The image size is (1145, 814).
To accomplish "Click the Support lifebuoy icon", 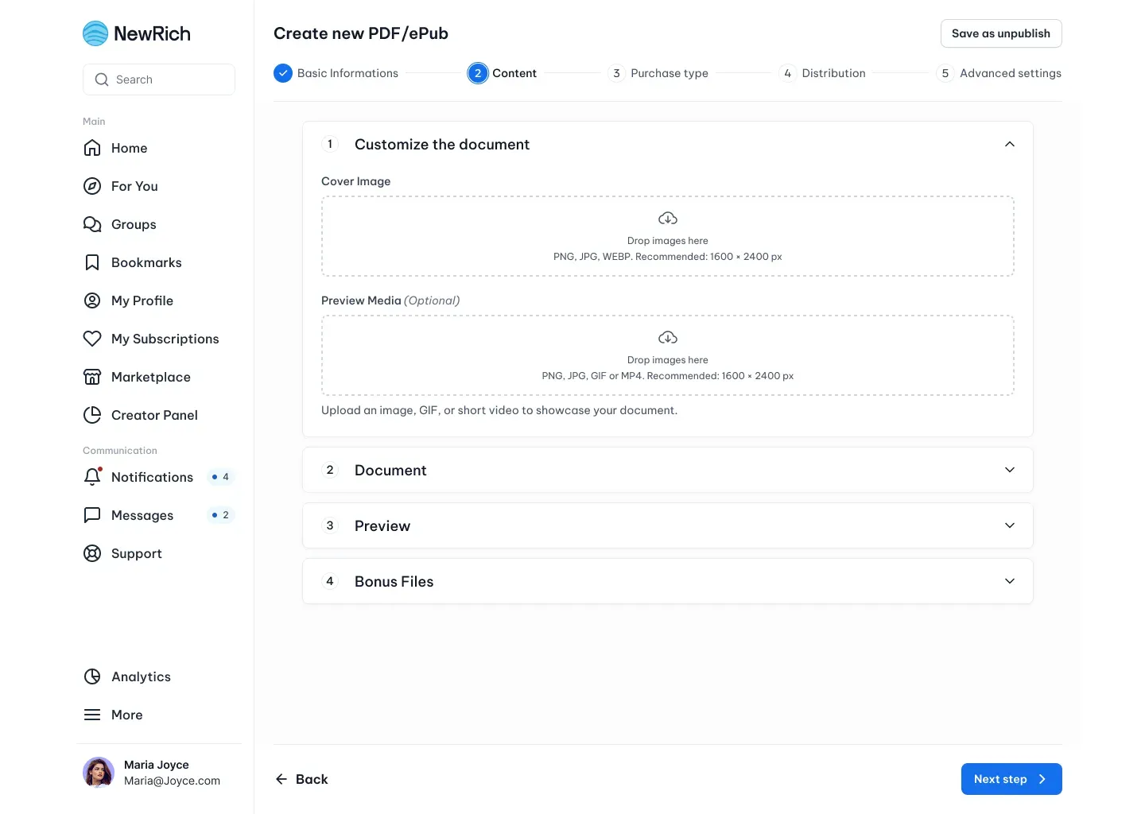I will [x=92, y=553].
